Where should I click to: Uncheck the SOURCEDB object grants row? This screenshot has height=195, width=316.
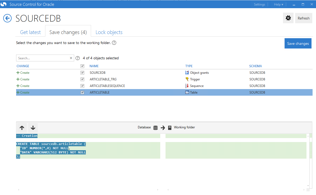[x=82, y=73]
